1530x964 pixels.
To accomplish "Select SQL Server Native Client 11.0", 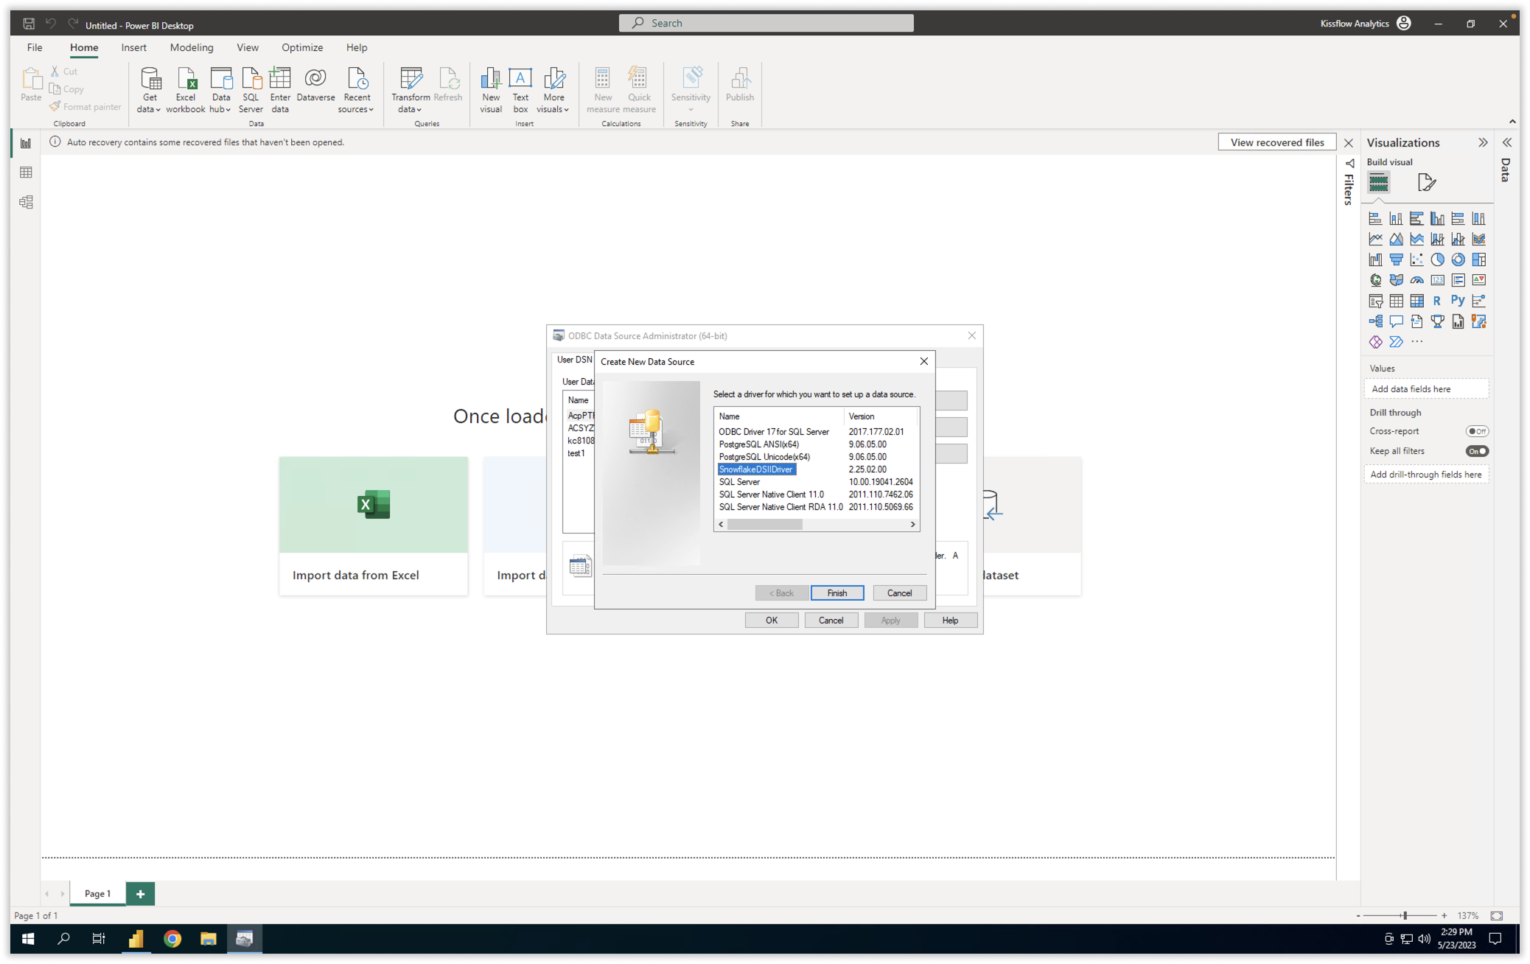I will [771, 495].
